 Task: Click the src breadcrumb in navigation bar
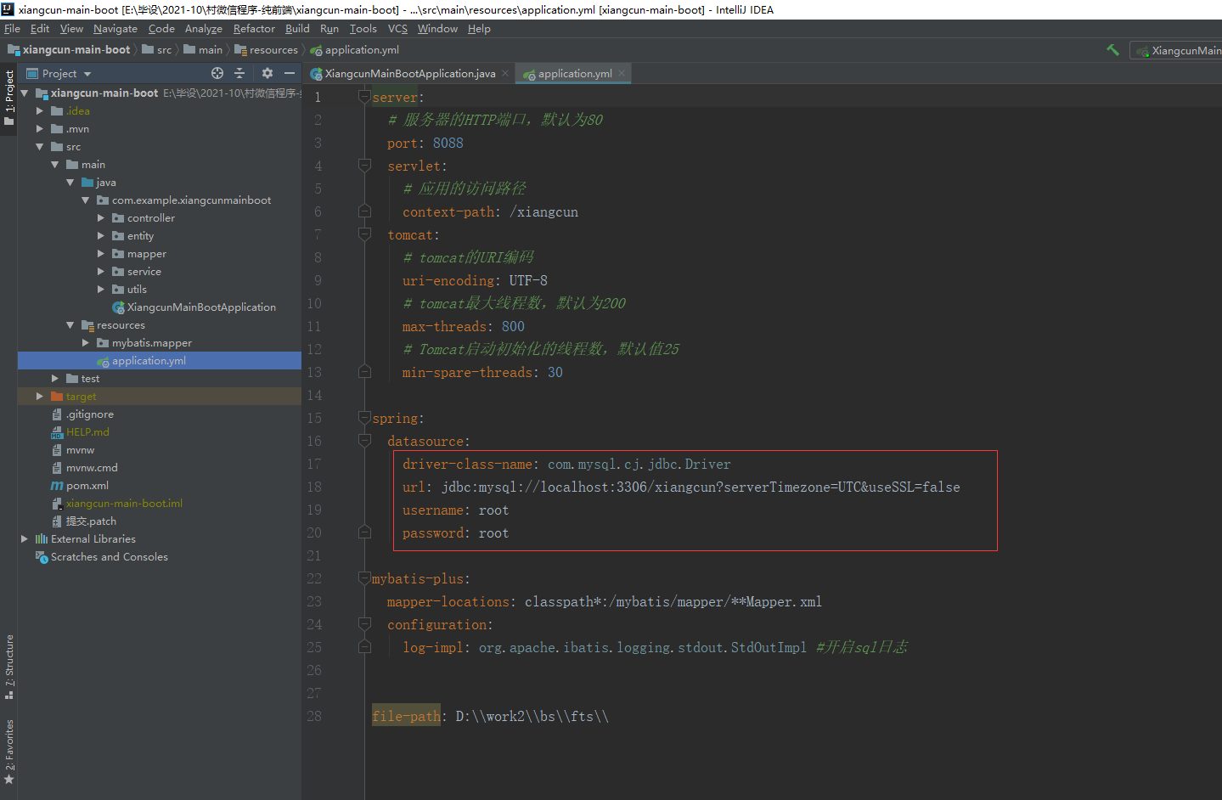157,50
